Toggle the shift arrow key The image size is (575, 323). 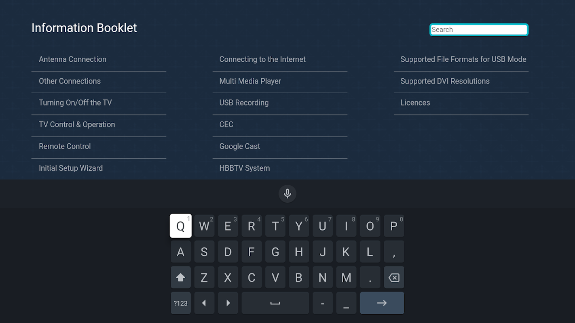181,277
